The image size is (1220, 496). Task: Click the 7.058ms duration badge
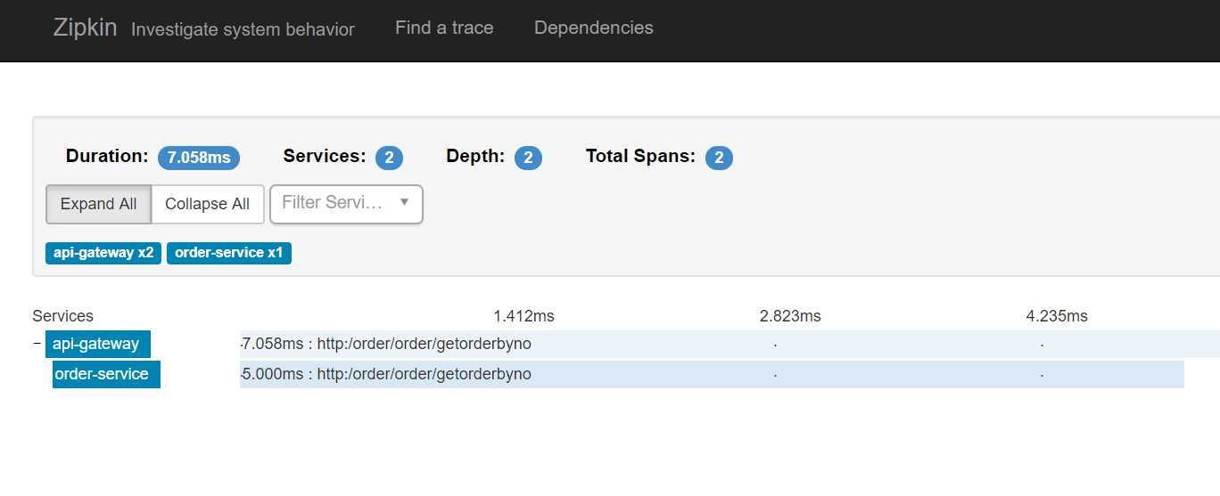coord(199,158)
